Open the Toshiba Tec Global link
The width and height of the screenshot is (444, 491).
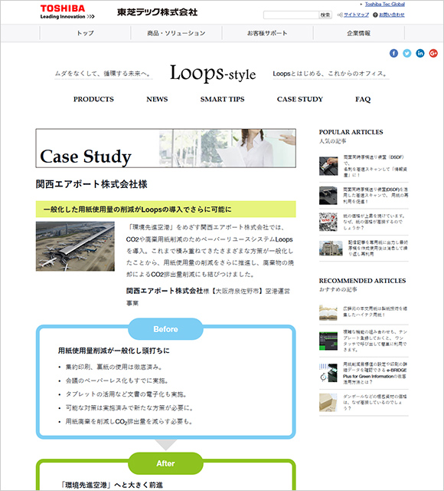pyautogui.click(x=384, y=4)
